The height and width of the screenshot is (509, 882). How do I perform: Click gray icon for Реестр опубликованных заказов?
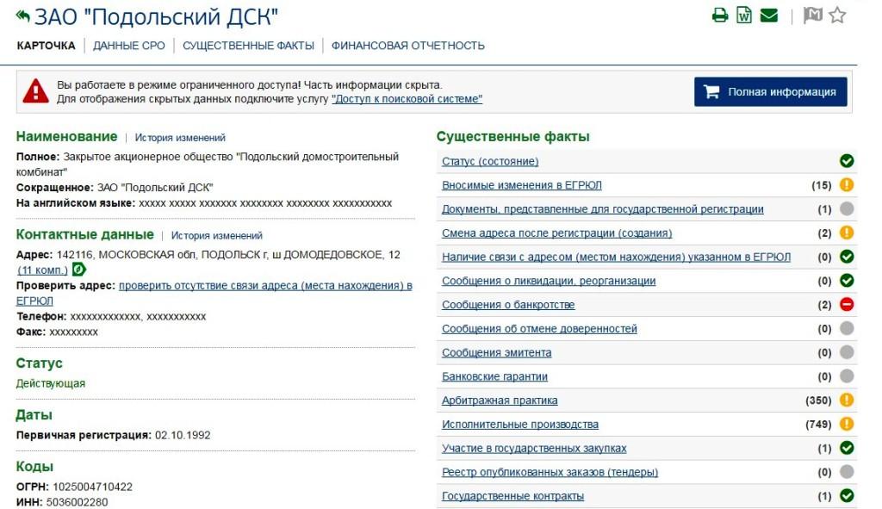pyautogui.click(x=847, y=471)
